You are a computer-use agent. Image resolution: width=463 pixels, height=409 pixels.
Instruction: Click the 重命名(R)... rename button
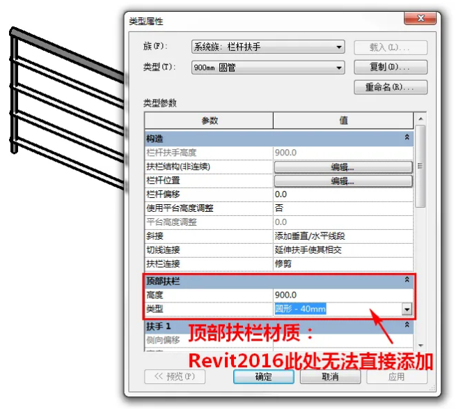[390, 88]
